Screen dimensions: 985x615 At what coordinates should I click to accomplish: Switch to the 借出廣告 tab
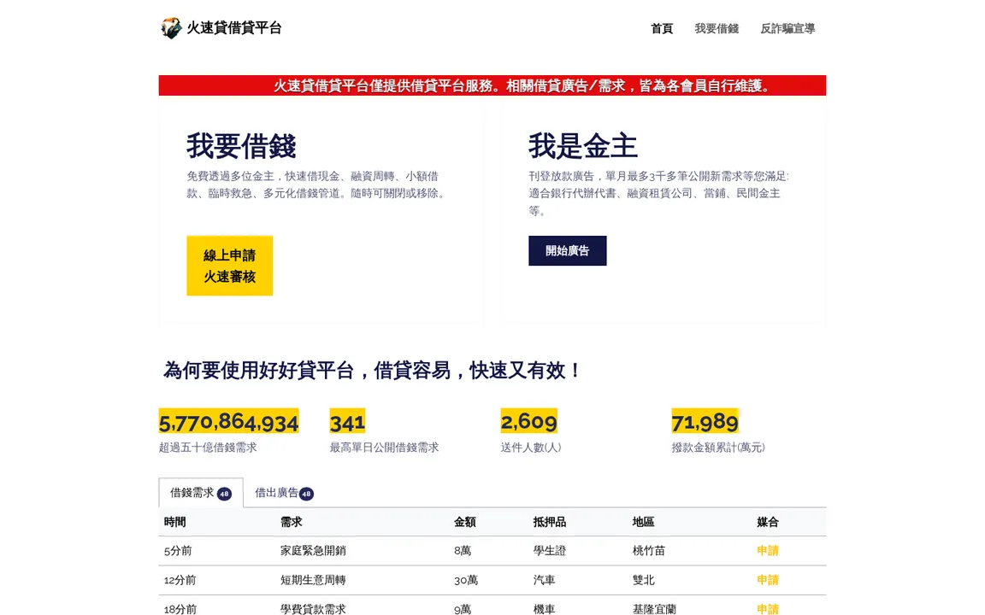(x=284, y=493)
